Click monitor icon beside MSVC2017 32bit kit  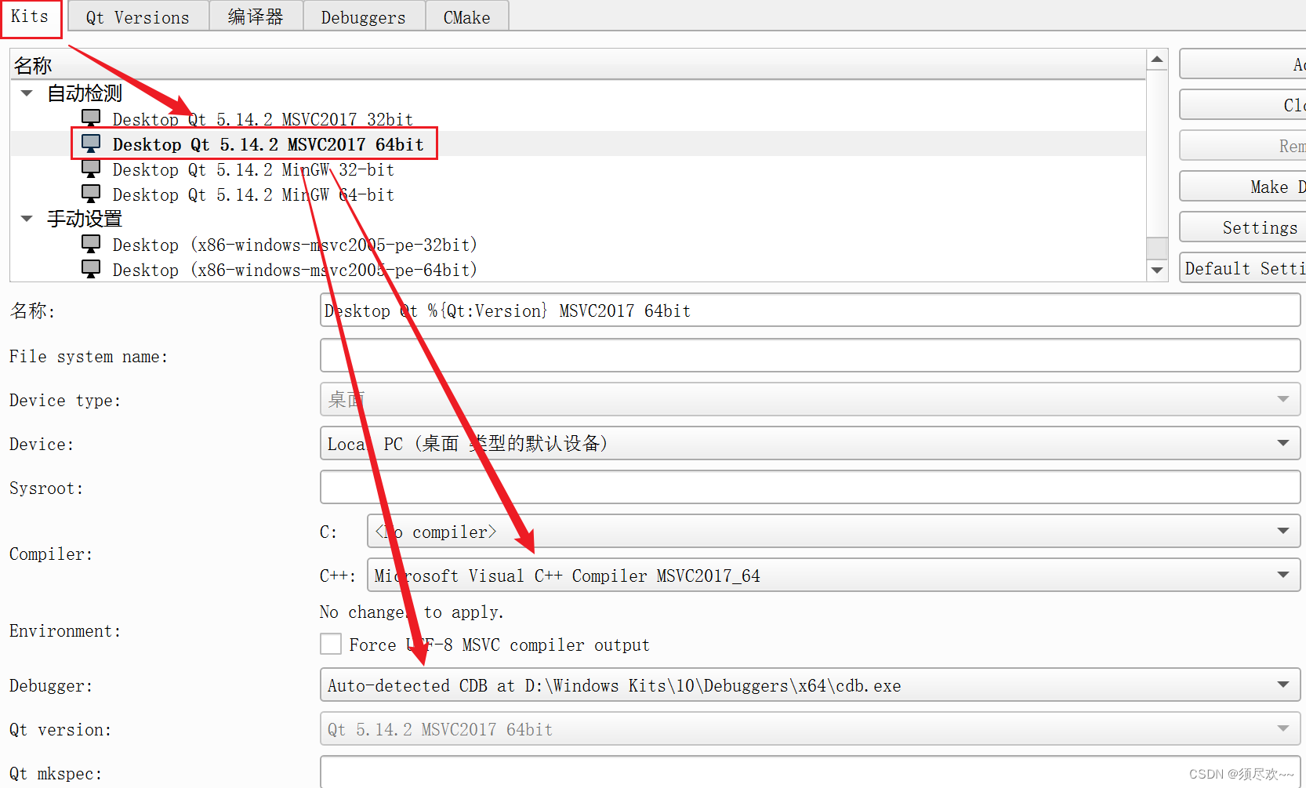(91, 118)
